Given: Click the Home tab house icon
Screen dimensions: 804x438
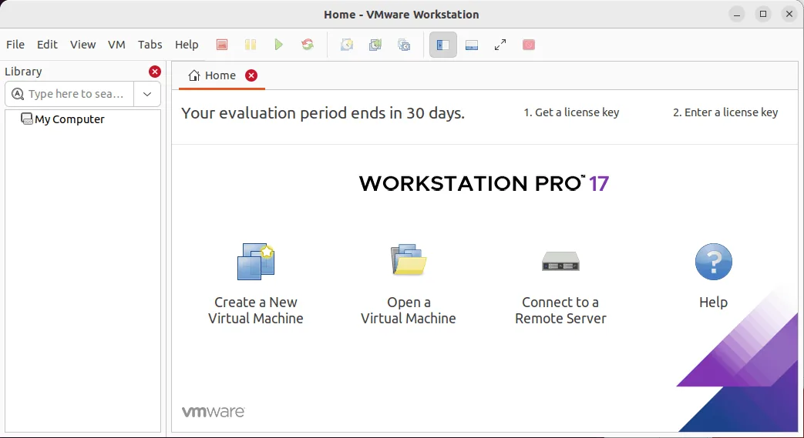Looking at the screenshot, I should point(193,75).
